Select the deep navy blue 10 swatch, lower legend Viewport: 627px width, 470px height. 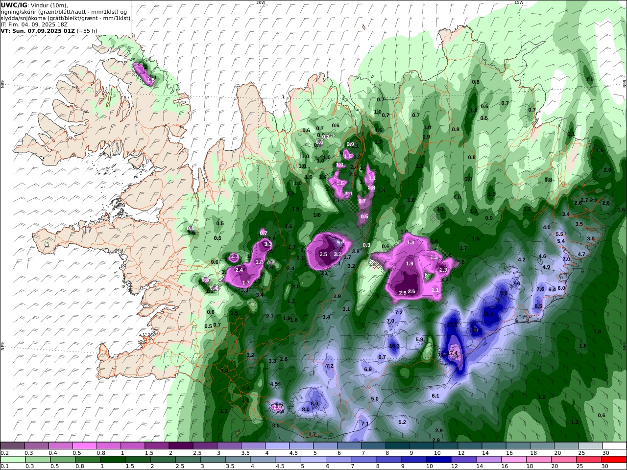pyautogui.click(x=439, y=460)
